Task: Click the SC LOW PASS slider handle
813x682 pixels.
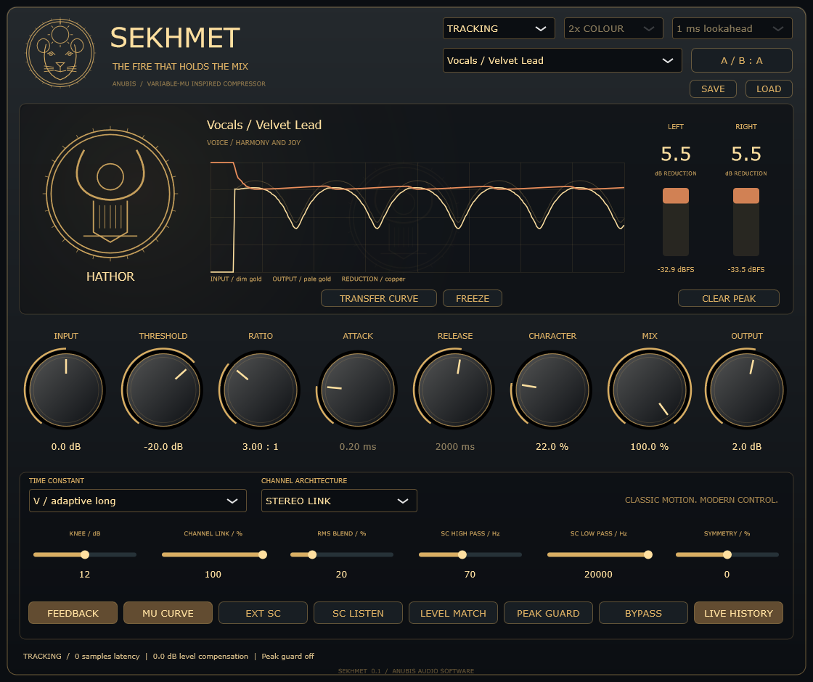Action: (648, 554)
